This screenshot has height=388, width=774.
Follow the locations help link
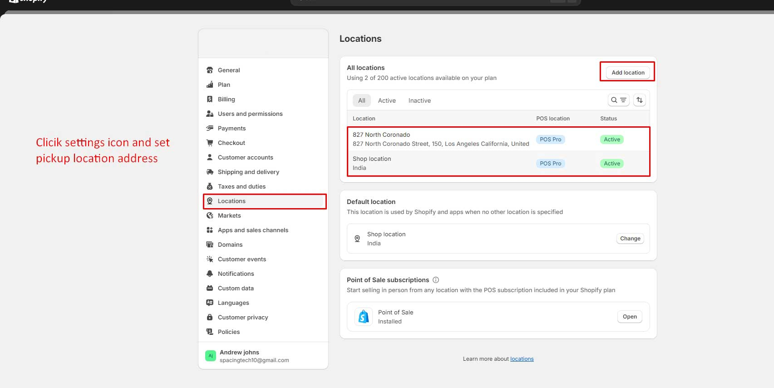pos(522,359)
